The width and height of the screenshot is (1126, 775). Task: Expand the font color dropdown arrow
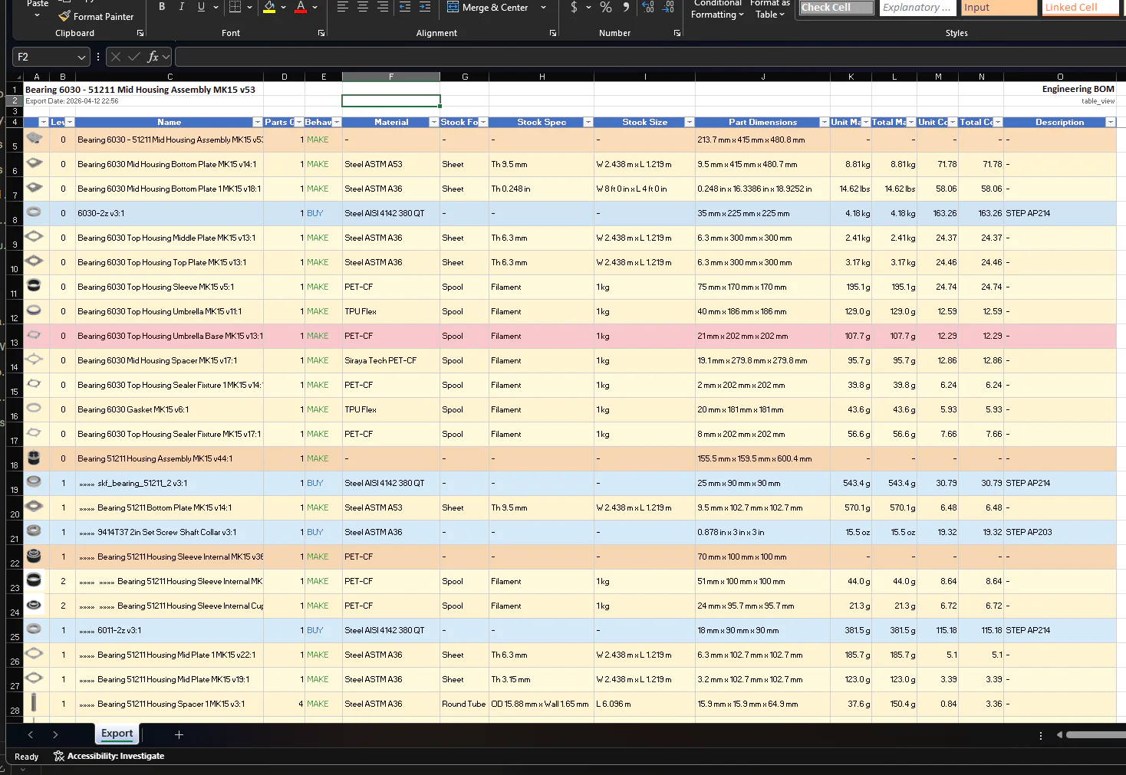(x=315, y=7)
